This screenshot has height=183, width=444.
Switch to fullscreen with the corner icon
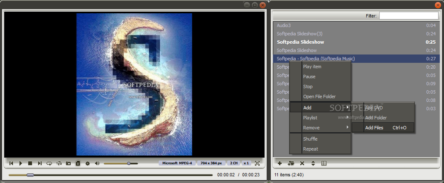point(257,163)
